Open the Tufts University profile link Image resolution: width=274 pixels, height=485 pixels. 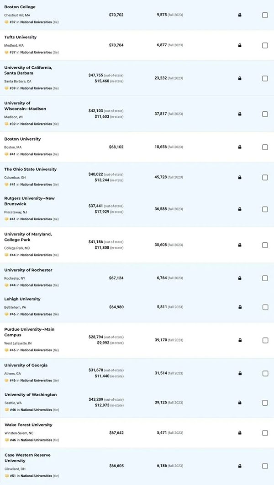21,37
